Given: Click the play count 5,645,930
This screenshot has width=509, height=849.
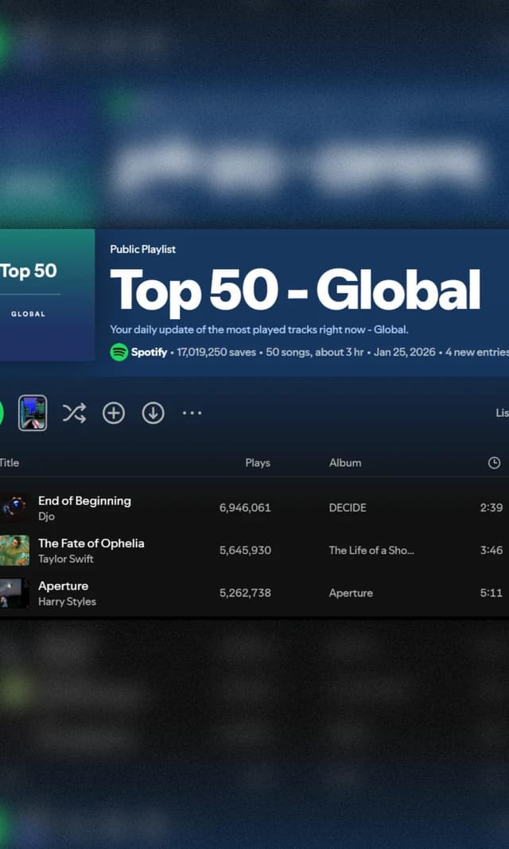Looking at the screenshot, I should coord(245,550).
